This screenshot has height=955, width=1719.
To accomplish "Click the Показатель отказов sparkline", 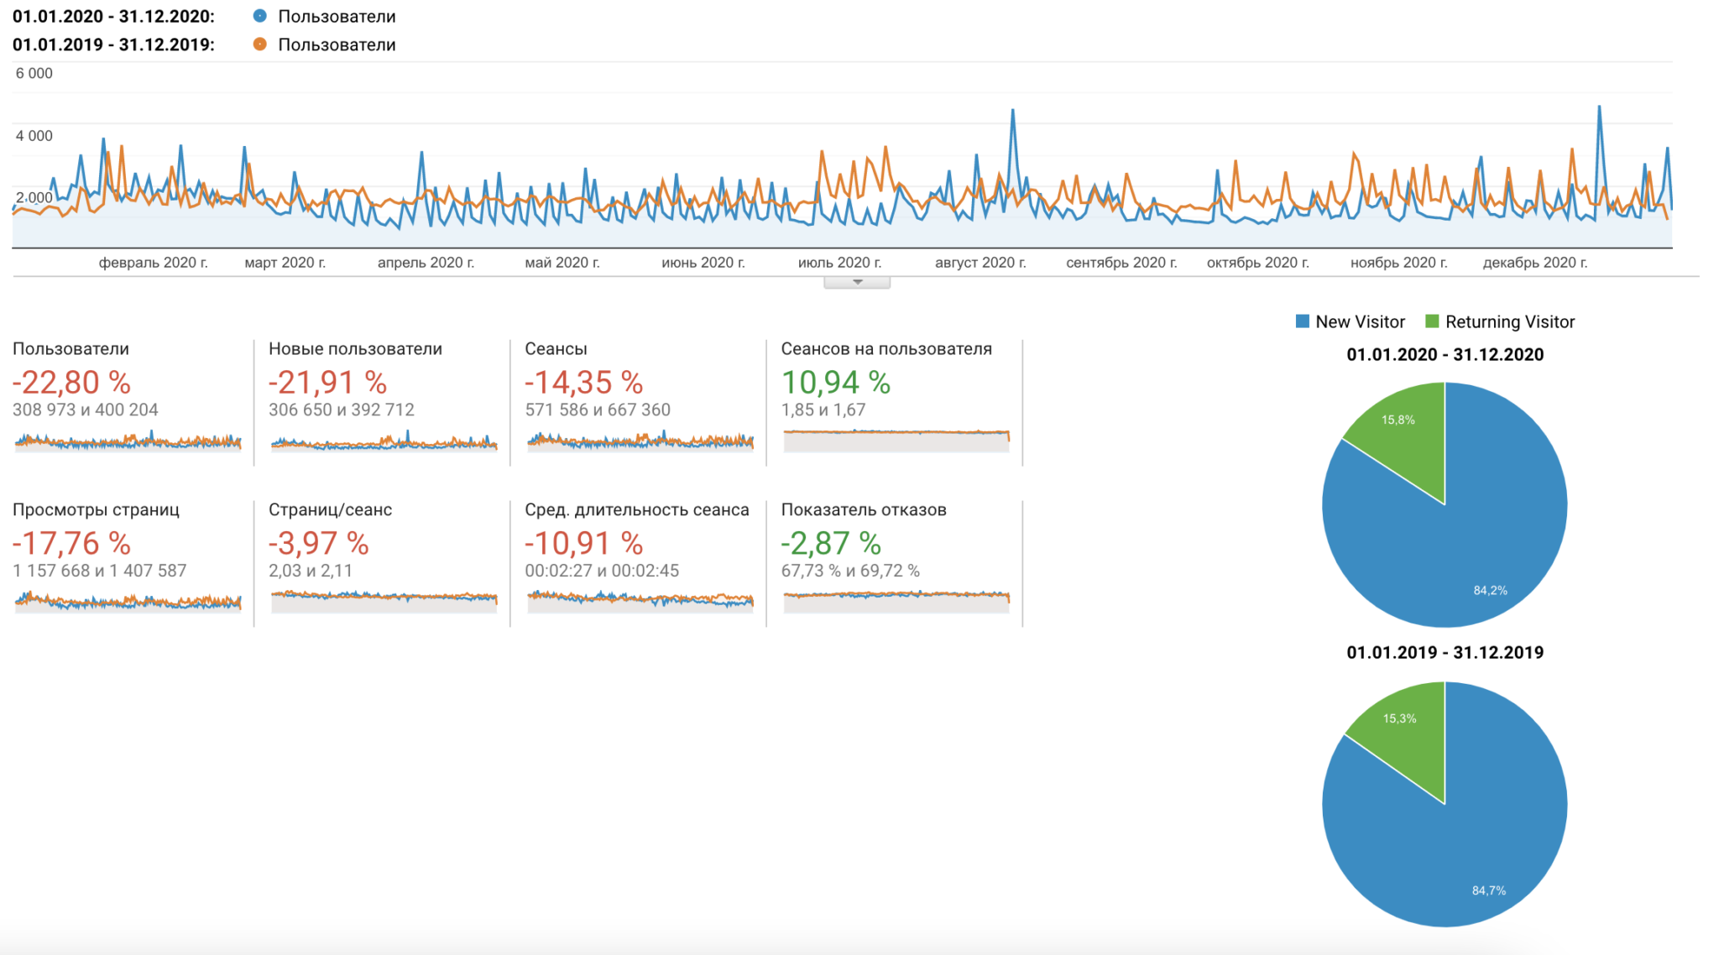I will tap(896, 601).
